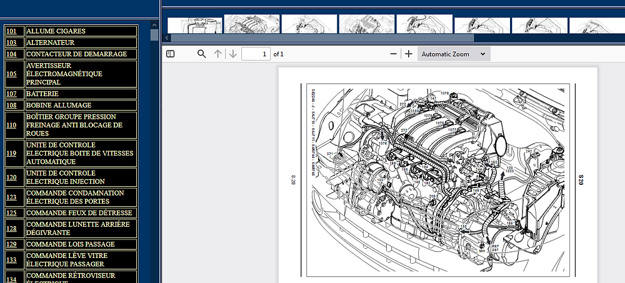Click the 'of 1' page count label
Viewport: 625px width, 283px height.
point(278,54)
